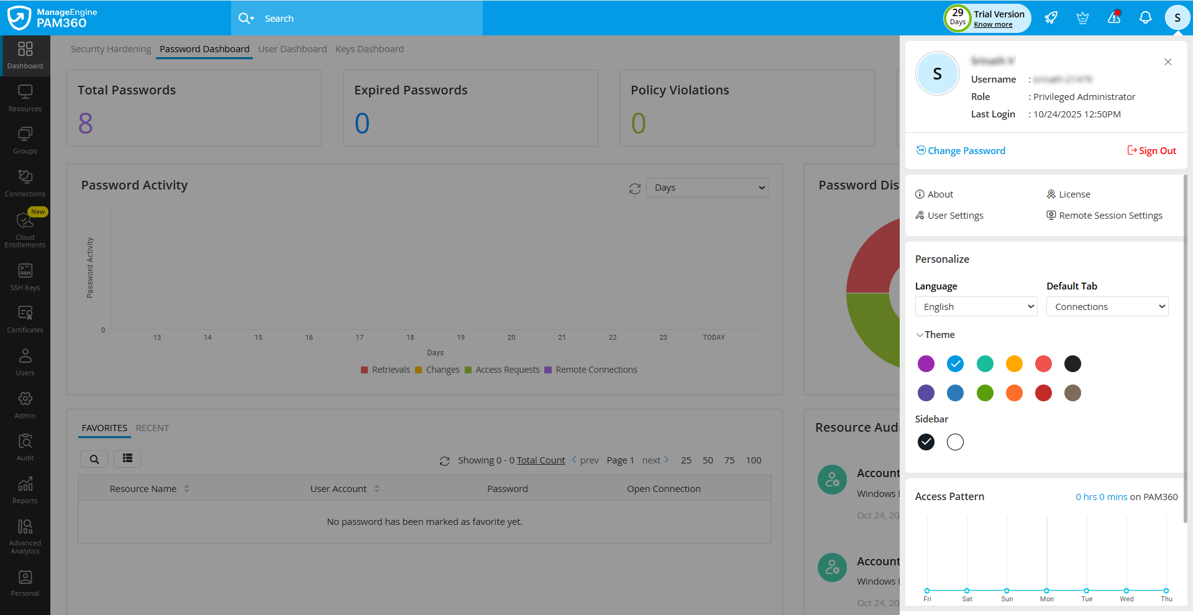1193x615 pixels.
Task: Choose the white sidebar style option
Action: [x=955, y=442]
